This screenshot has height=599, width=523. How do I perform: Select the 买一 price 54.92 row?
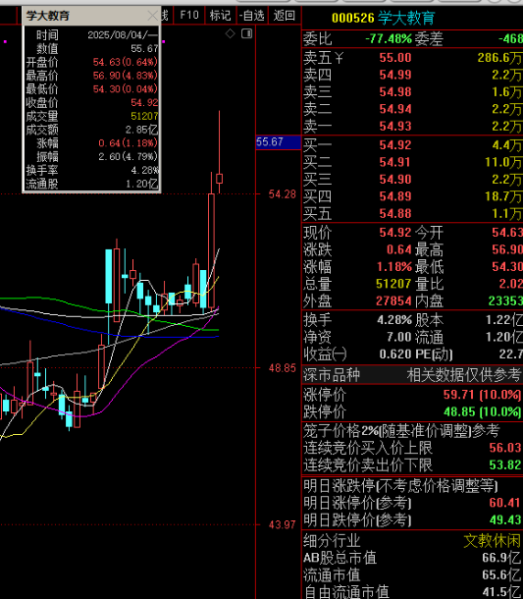pos(412,145)
